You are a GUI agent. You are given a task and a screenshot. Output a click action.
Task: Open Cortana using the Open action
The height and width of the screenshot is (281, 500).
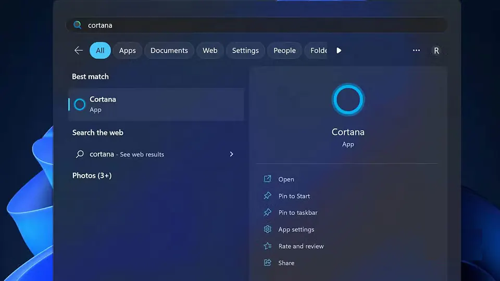(286, 180)
